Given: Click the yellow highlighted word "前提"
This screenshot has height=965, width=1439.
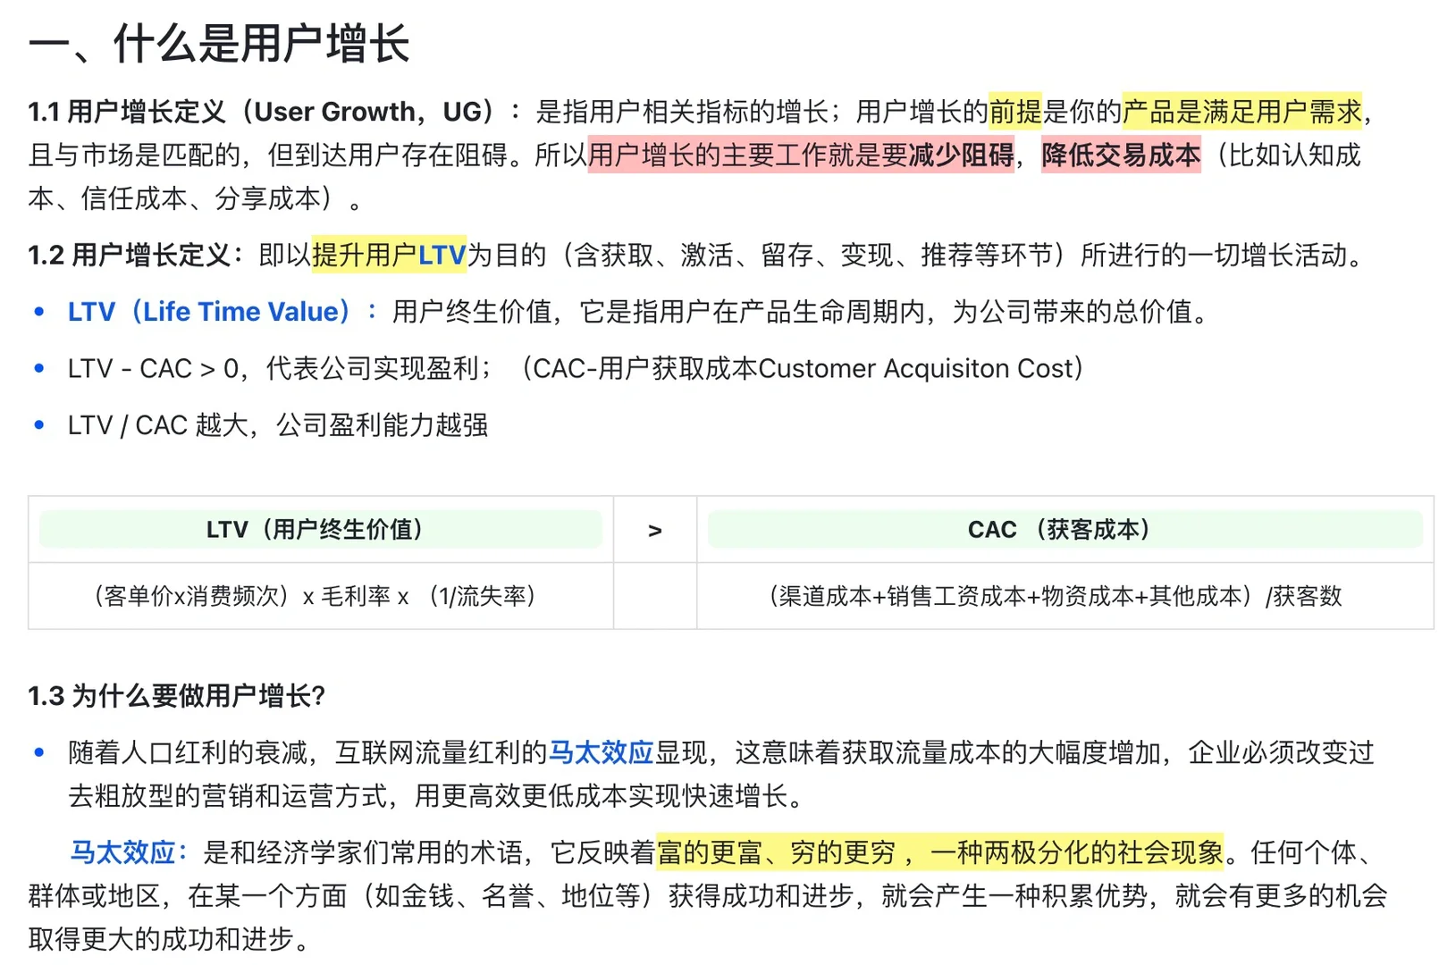Looking at the screenshot, I should (x=1015, y=112).
